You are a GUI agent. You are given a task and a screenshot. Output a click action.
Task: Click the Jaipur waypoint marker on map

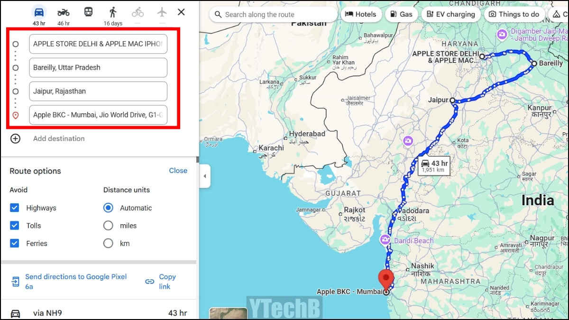point(452,101)
